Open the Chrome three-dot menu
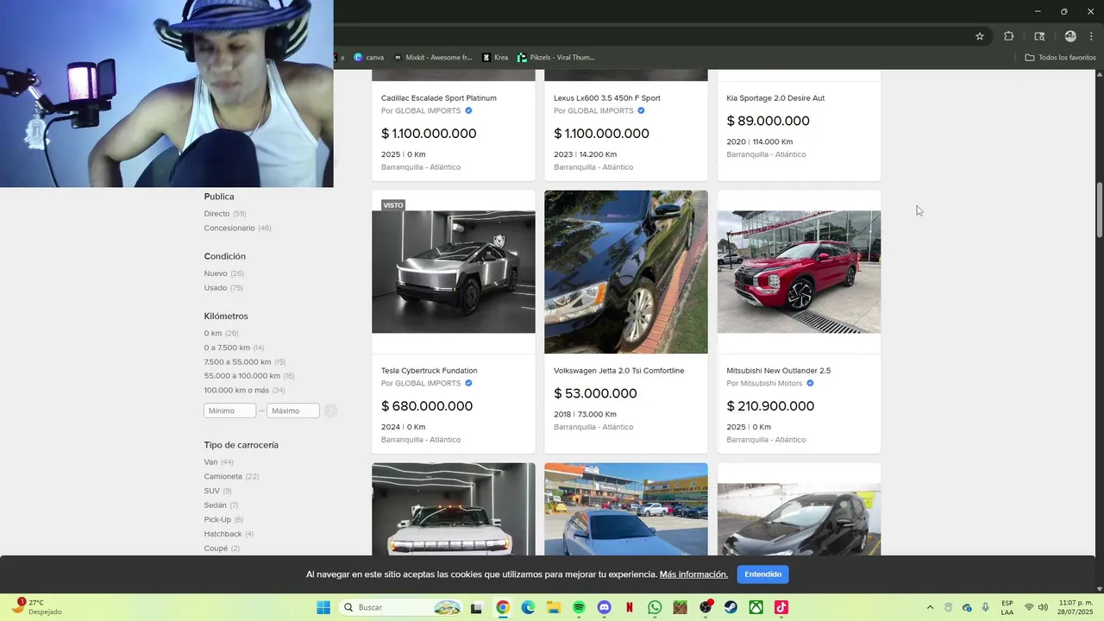 tap(1091, 36)
